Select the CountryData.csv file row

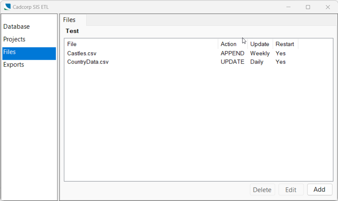pos(88,62)
